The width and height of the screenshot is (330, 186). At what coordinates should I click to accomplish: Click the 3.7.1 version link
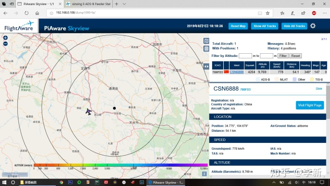coord(324,39)
